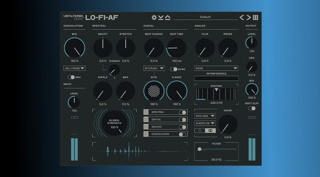Click the analog Noise level knob
The width and height of the screenshot is (320, 177).
click(x=228, y=124)
